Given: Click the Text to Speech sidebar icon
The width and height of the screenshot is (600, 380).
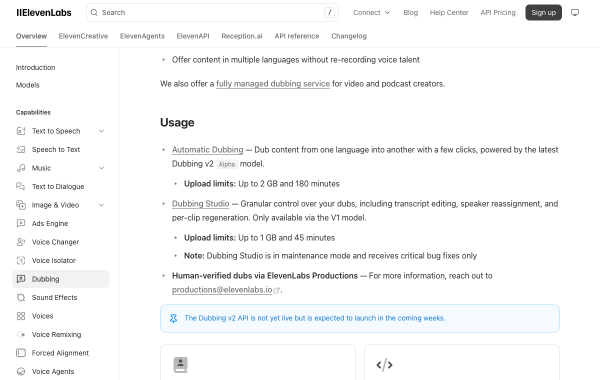Looking at the screenshot, I should [x=21, y=131].
